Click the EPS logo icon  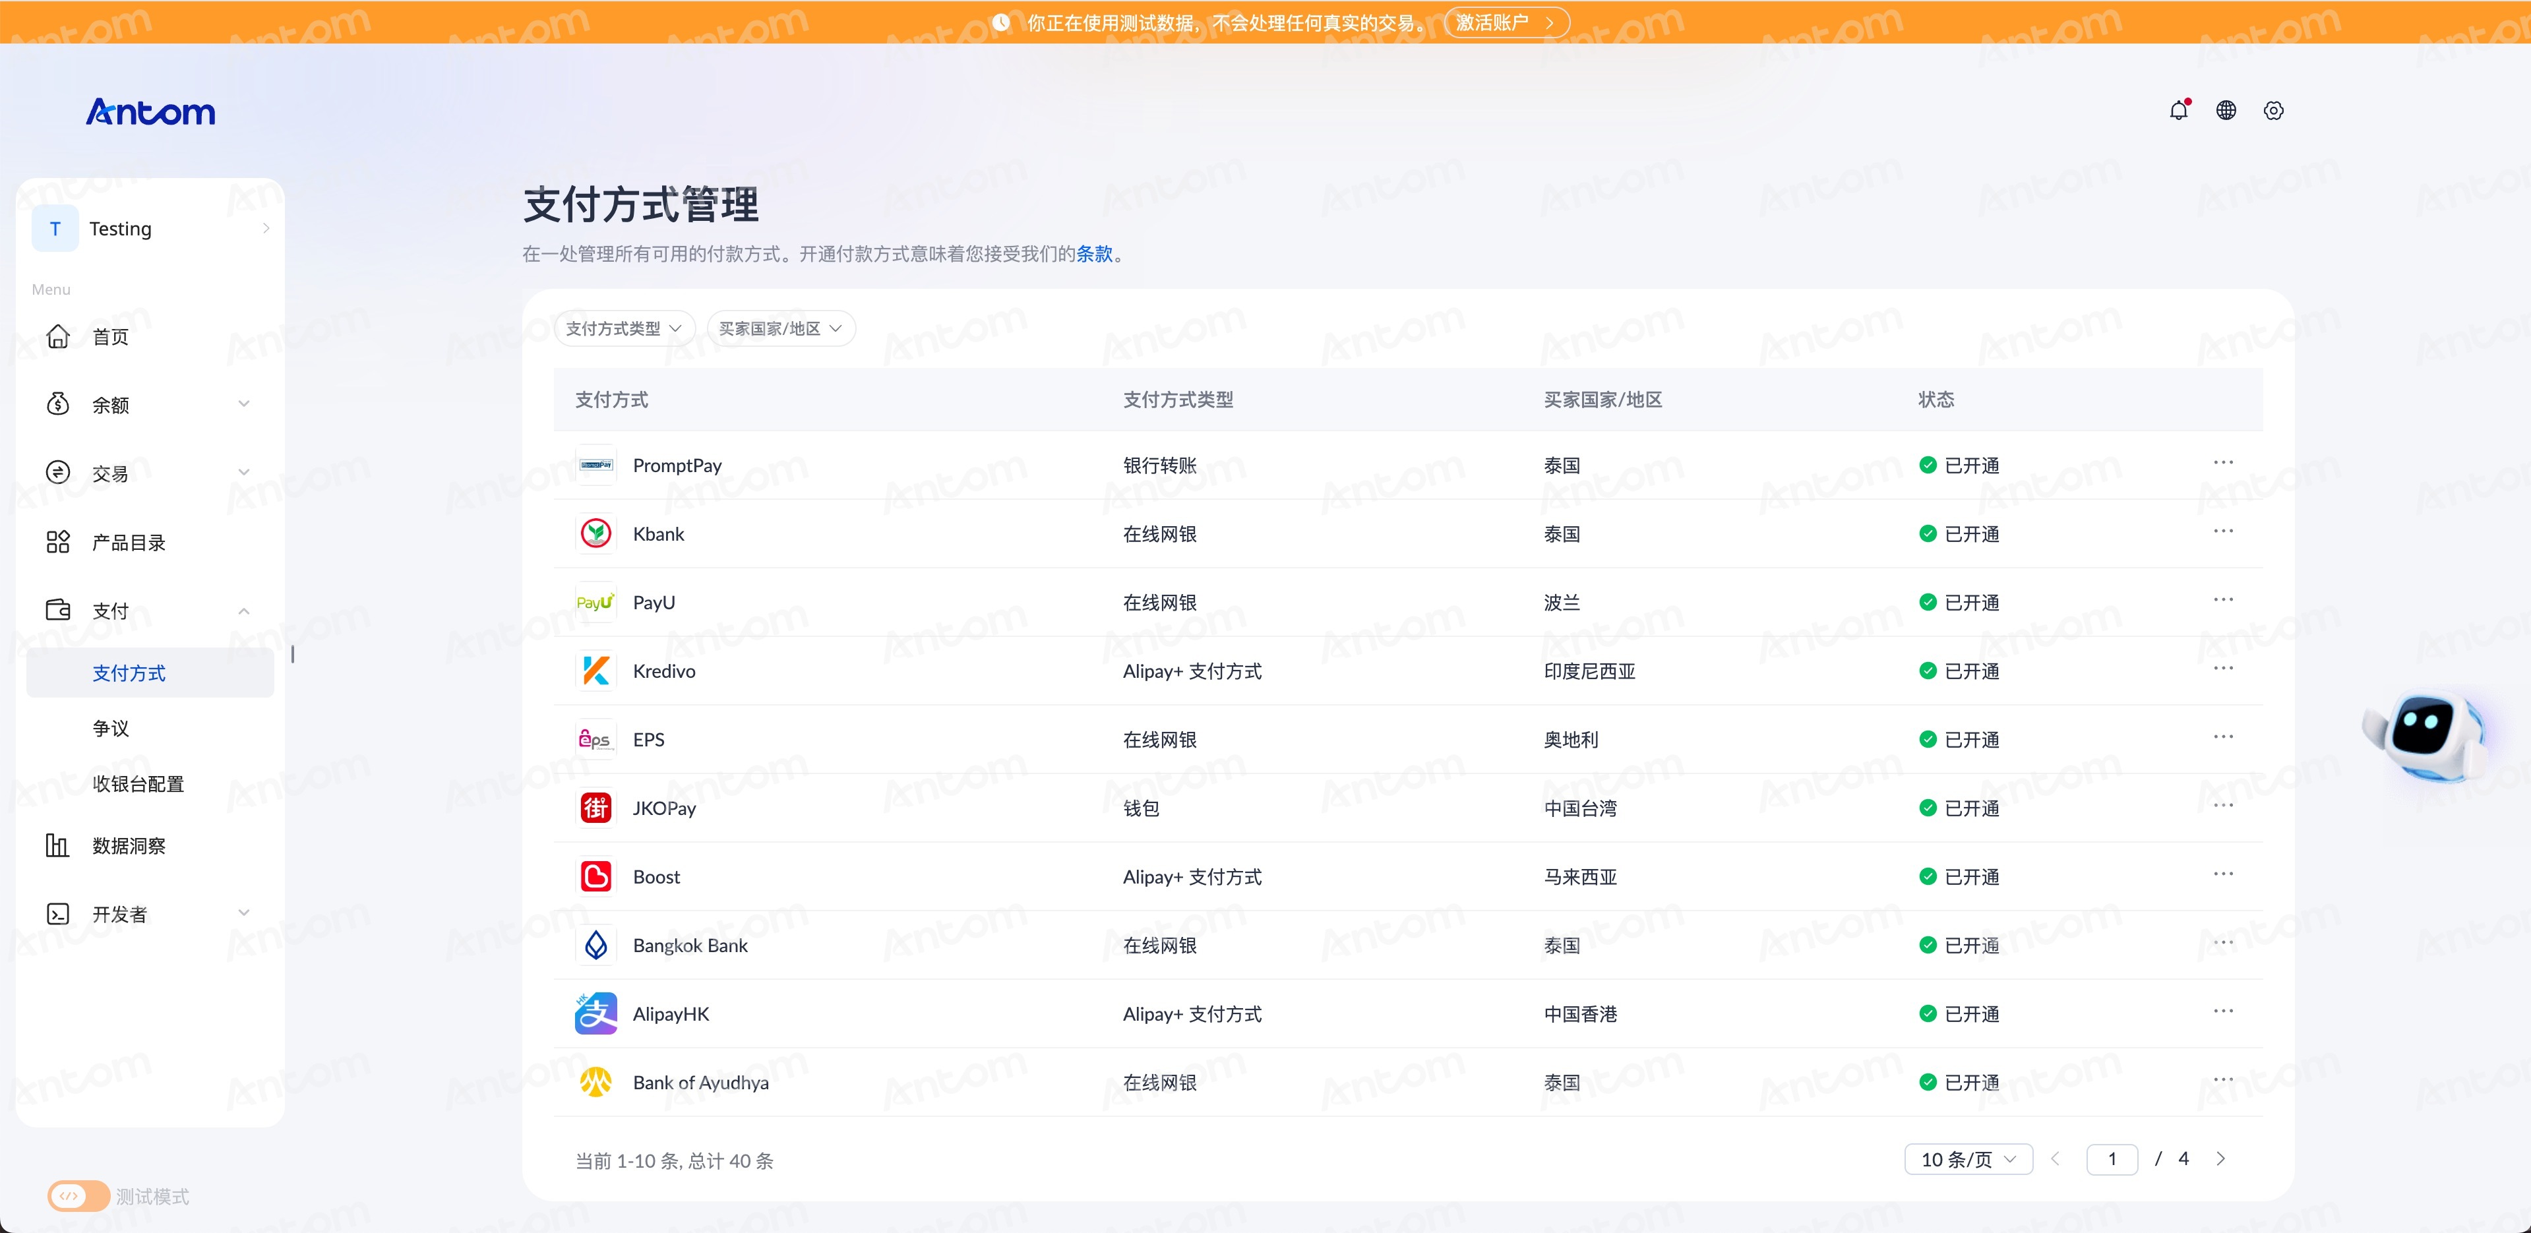(x=595, y=740)
